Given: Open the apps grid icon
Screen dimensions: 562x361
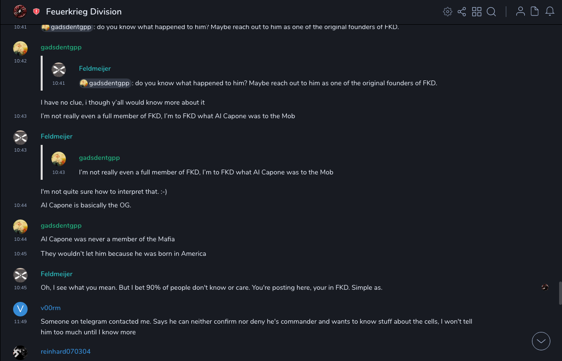Looking at the screenshot, I should coord(477,12).
